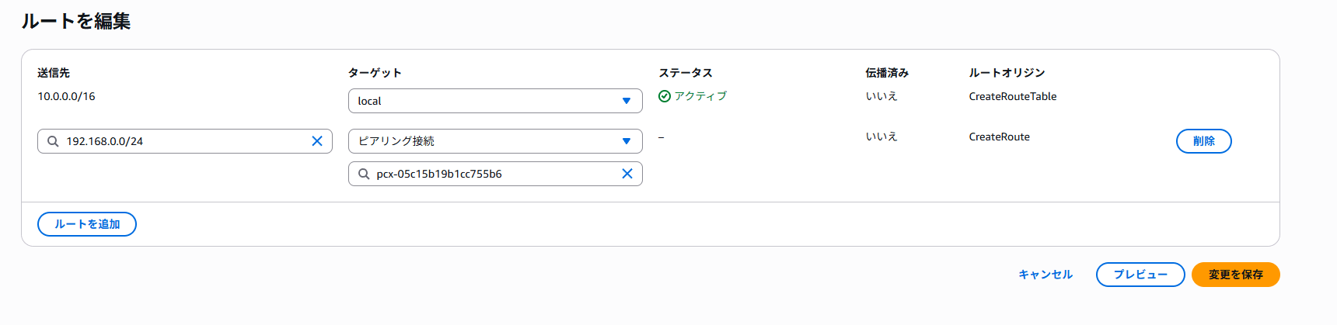Viewport: 1337px width, 325px height.
Task: Delete the 192.168.0.0/24 route with 削除
Action: (x=1204, y=141)
